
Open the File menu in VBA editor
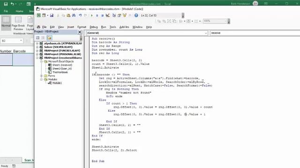(45, 27)
